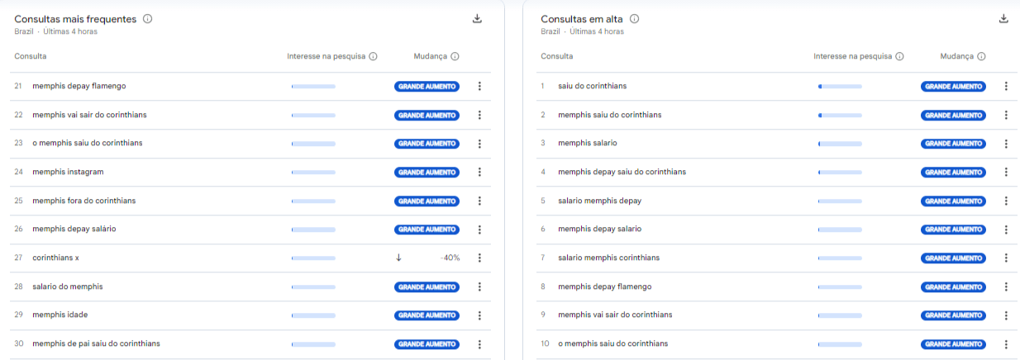The width and height of the screenshot is (1020, 360).
Task: Show Interesse na pesquisa info in left panel
Action: (373, 57)
